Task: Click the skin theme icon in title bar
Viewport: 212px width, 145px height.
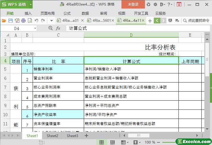Action: click(148, 4)
